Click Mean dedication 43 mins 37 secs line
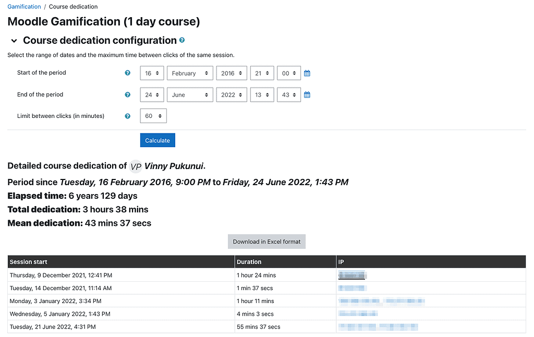Image resolution: width=534 pixels, height=337 pixels. [79, 223]
